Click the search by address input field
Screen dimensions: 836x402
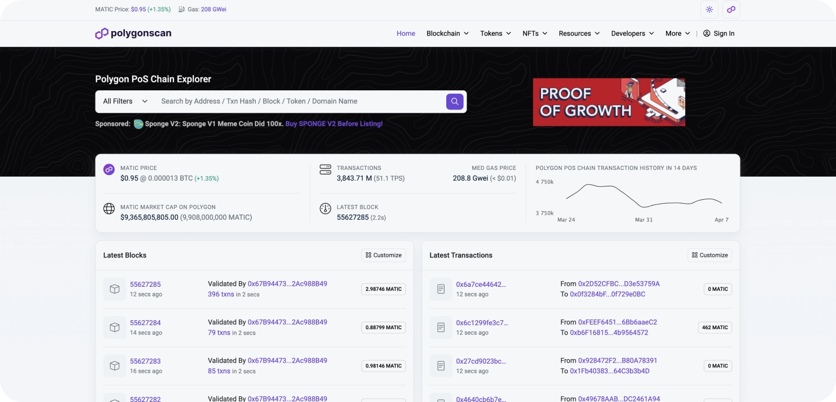click(299, 102)
